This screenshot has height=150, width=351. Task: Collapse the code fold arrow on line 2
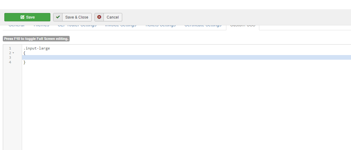click(x=13, y=53)
